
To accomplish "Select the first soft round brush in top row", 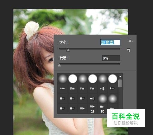I will pos(63,79).
